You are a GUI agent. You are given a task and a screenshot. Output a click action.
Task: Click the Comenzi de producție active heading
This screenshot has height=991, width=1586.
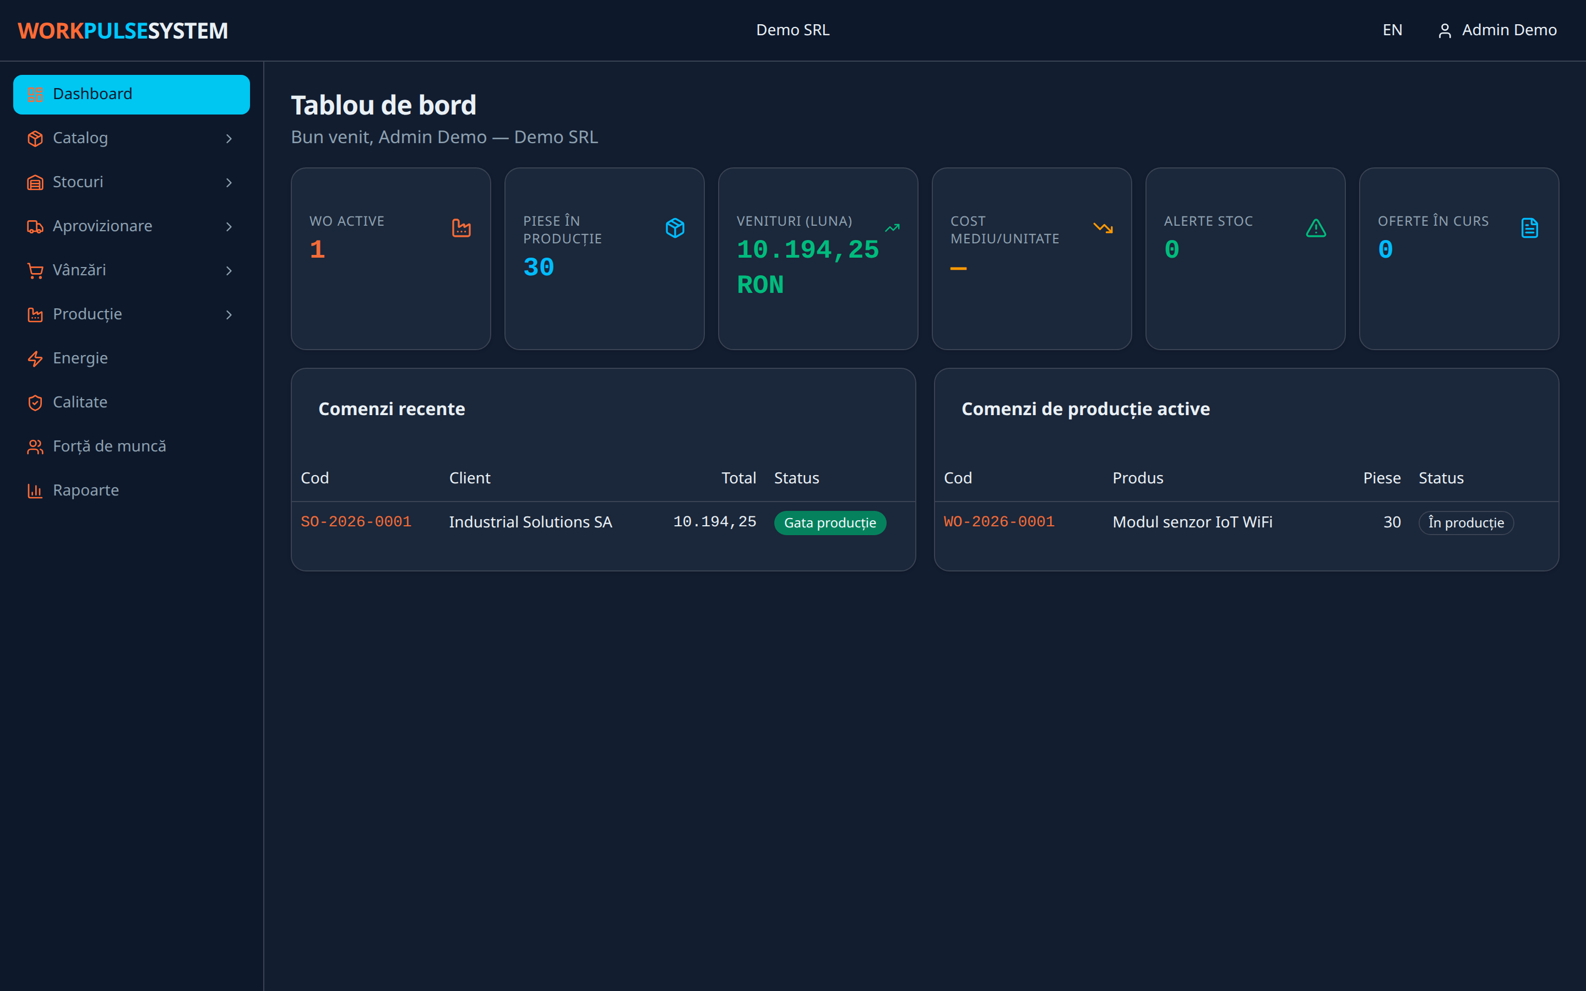pyautogui.click(x=1085, y=409)
